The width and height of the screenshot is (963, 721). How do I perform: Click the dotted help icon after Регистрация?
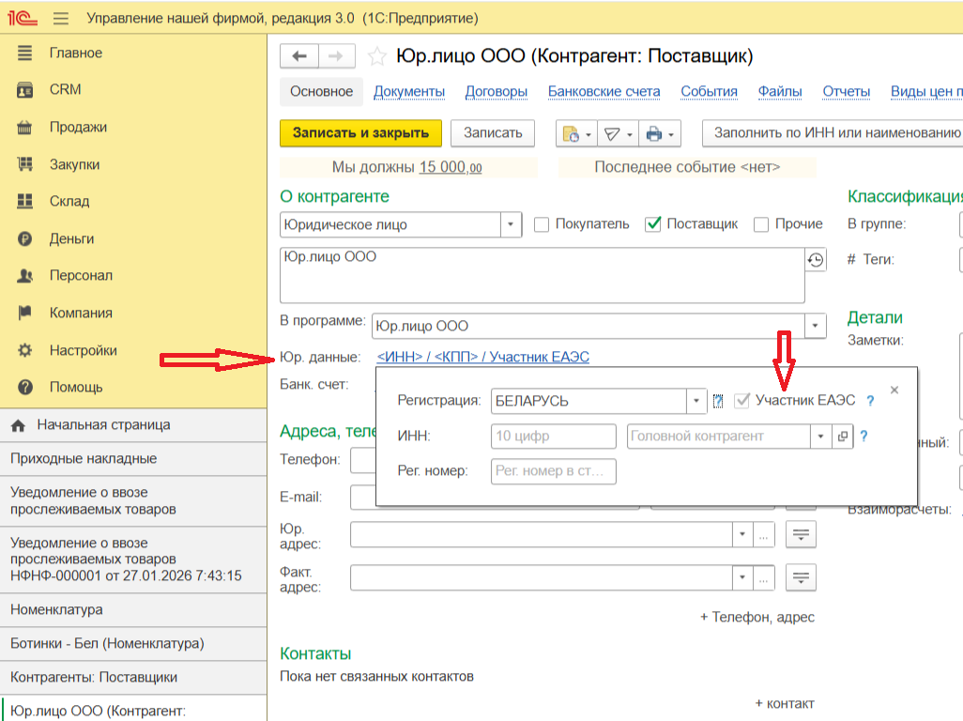(x=718, y=401)
